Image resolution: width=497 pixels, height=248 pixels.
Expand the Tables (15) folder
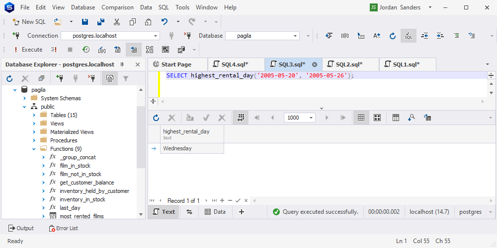coord(34,115)
